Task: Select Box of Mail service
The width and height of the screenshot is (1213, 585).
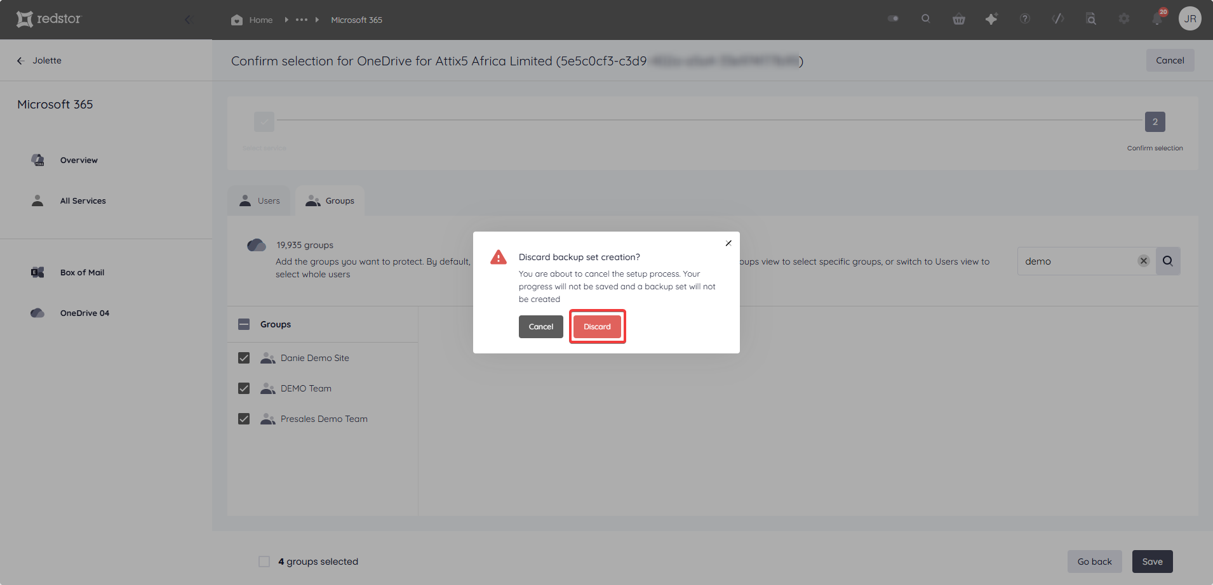Action: [82, 273]
